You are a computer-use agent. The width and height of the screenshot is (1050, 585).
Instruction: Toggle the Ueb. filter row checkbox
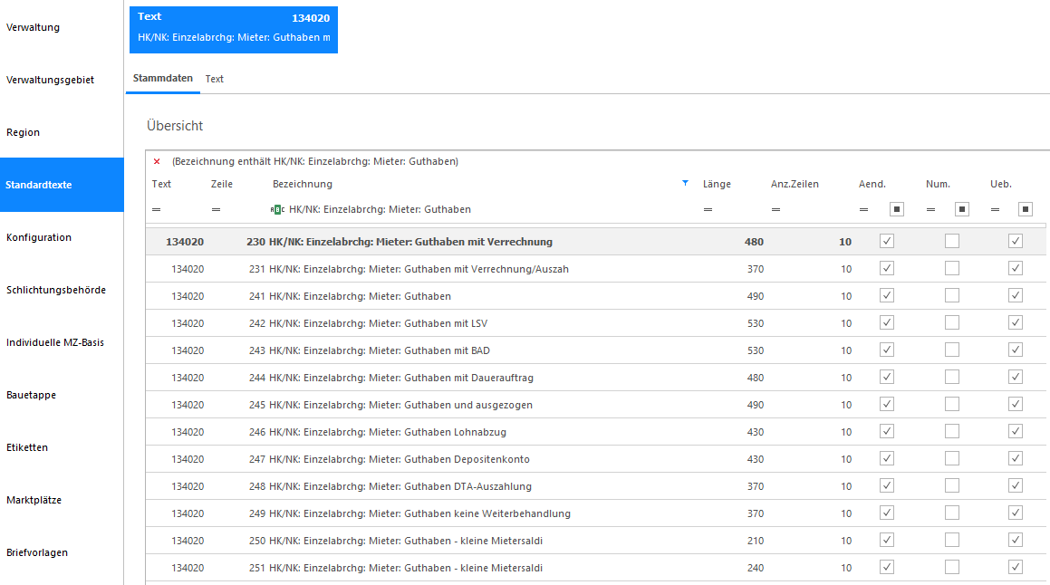pyautogui.click(x=1026, y=209)
